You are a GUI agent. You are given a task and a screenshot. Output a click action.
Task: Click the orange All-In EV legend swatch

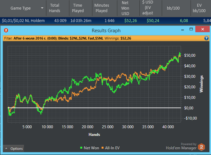[x=103, y=148]
